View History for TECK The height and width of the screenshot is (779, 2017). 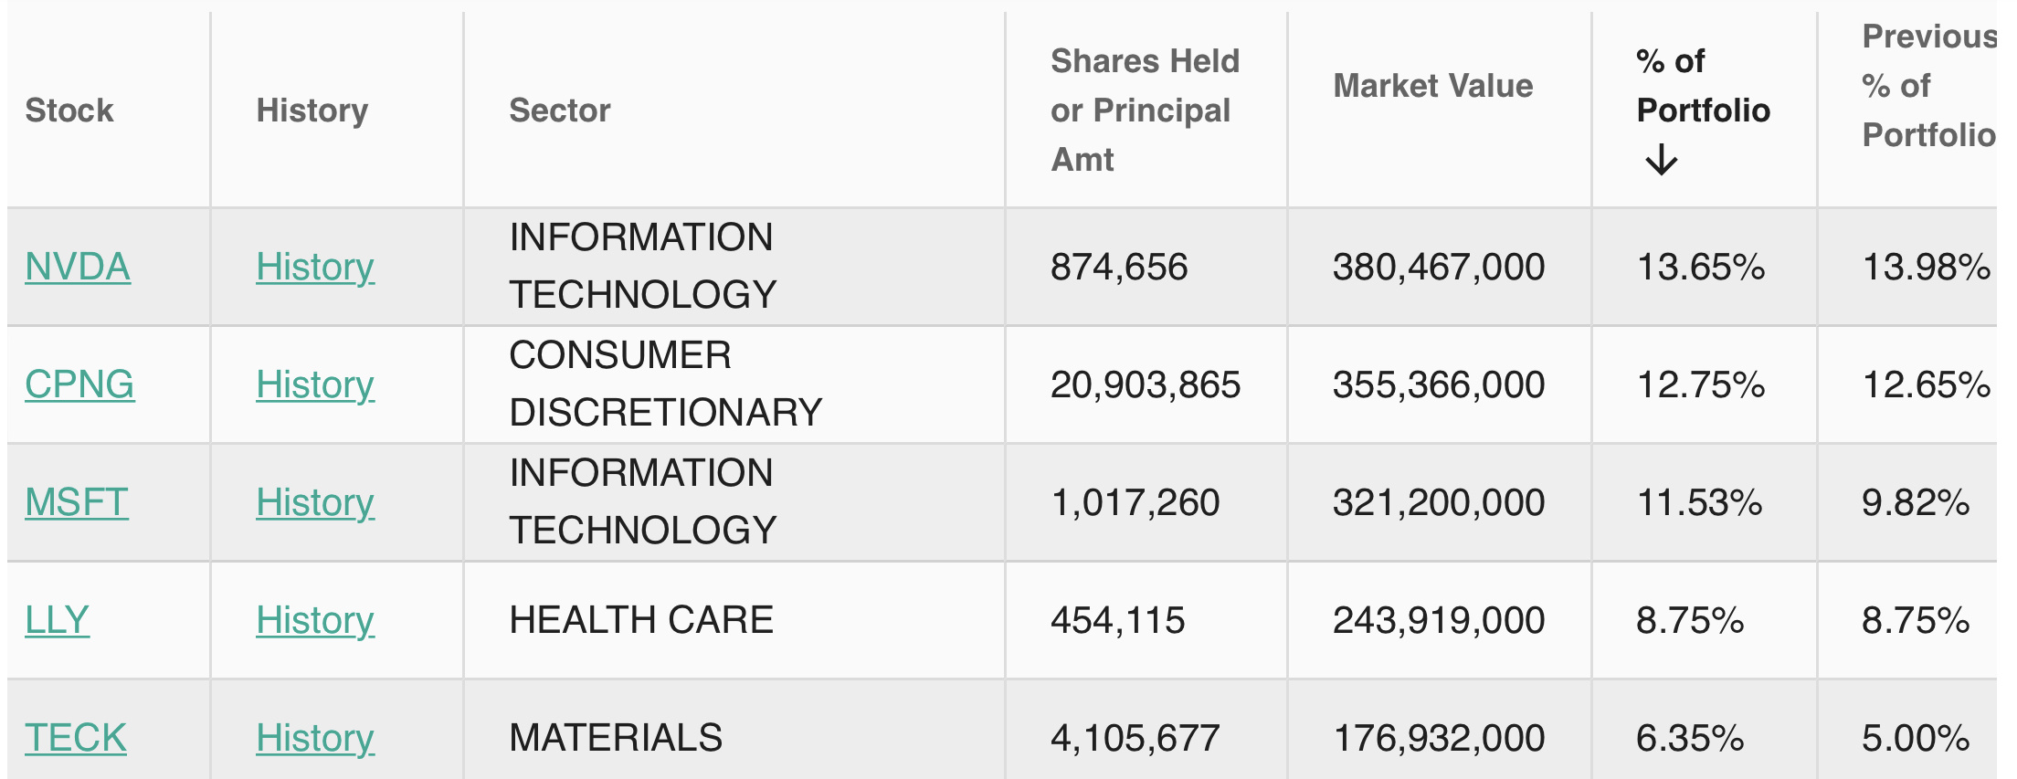point(315,738)
